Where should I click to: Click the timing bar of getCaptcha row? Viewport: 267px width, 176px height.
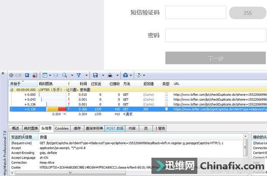[56, 109]
